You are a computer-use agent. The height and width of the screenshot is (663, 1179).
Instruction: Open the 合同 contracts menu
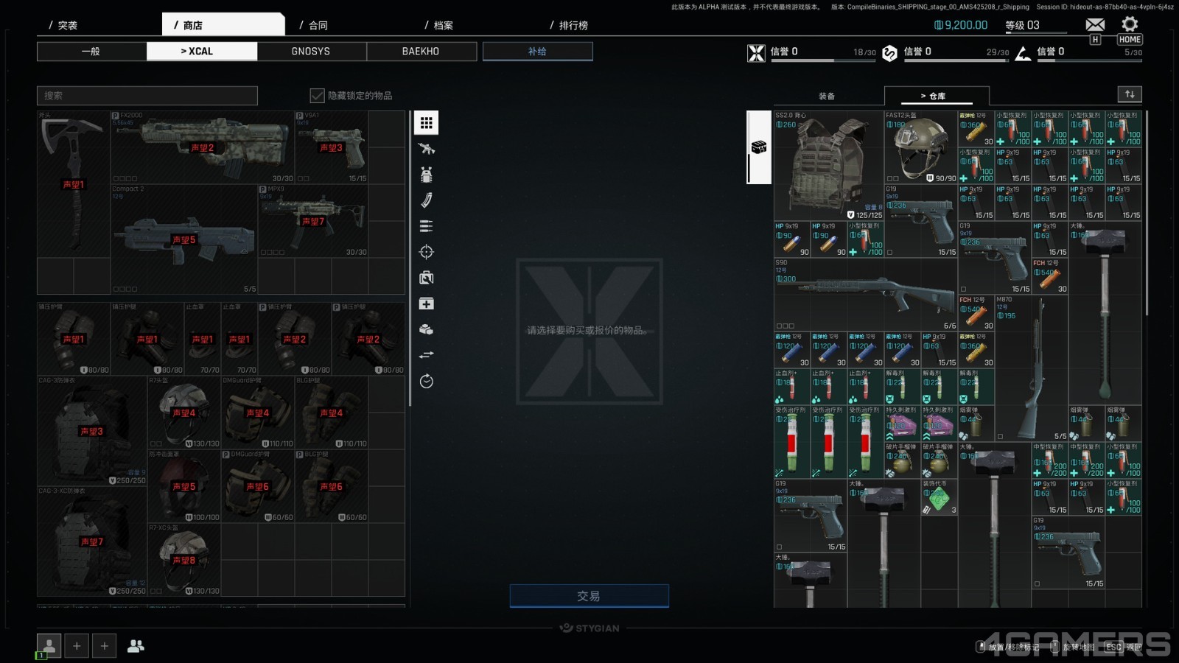pyautogui.click(x=318, y=25)
